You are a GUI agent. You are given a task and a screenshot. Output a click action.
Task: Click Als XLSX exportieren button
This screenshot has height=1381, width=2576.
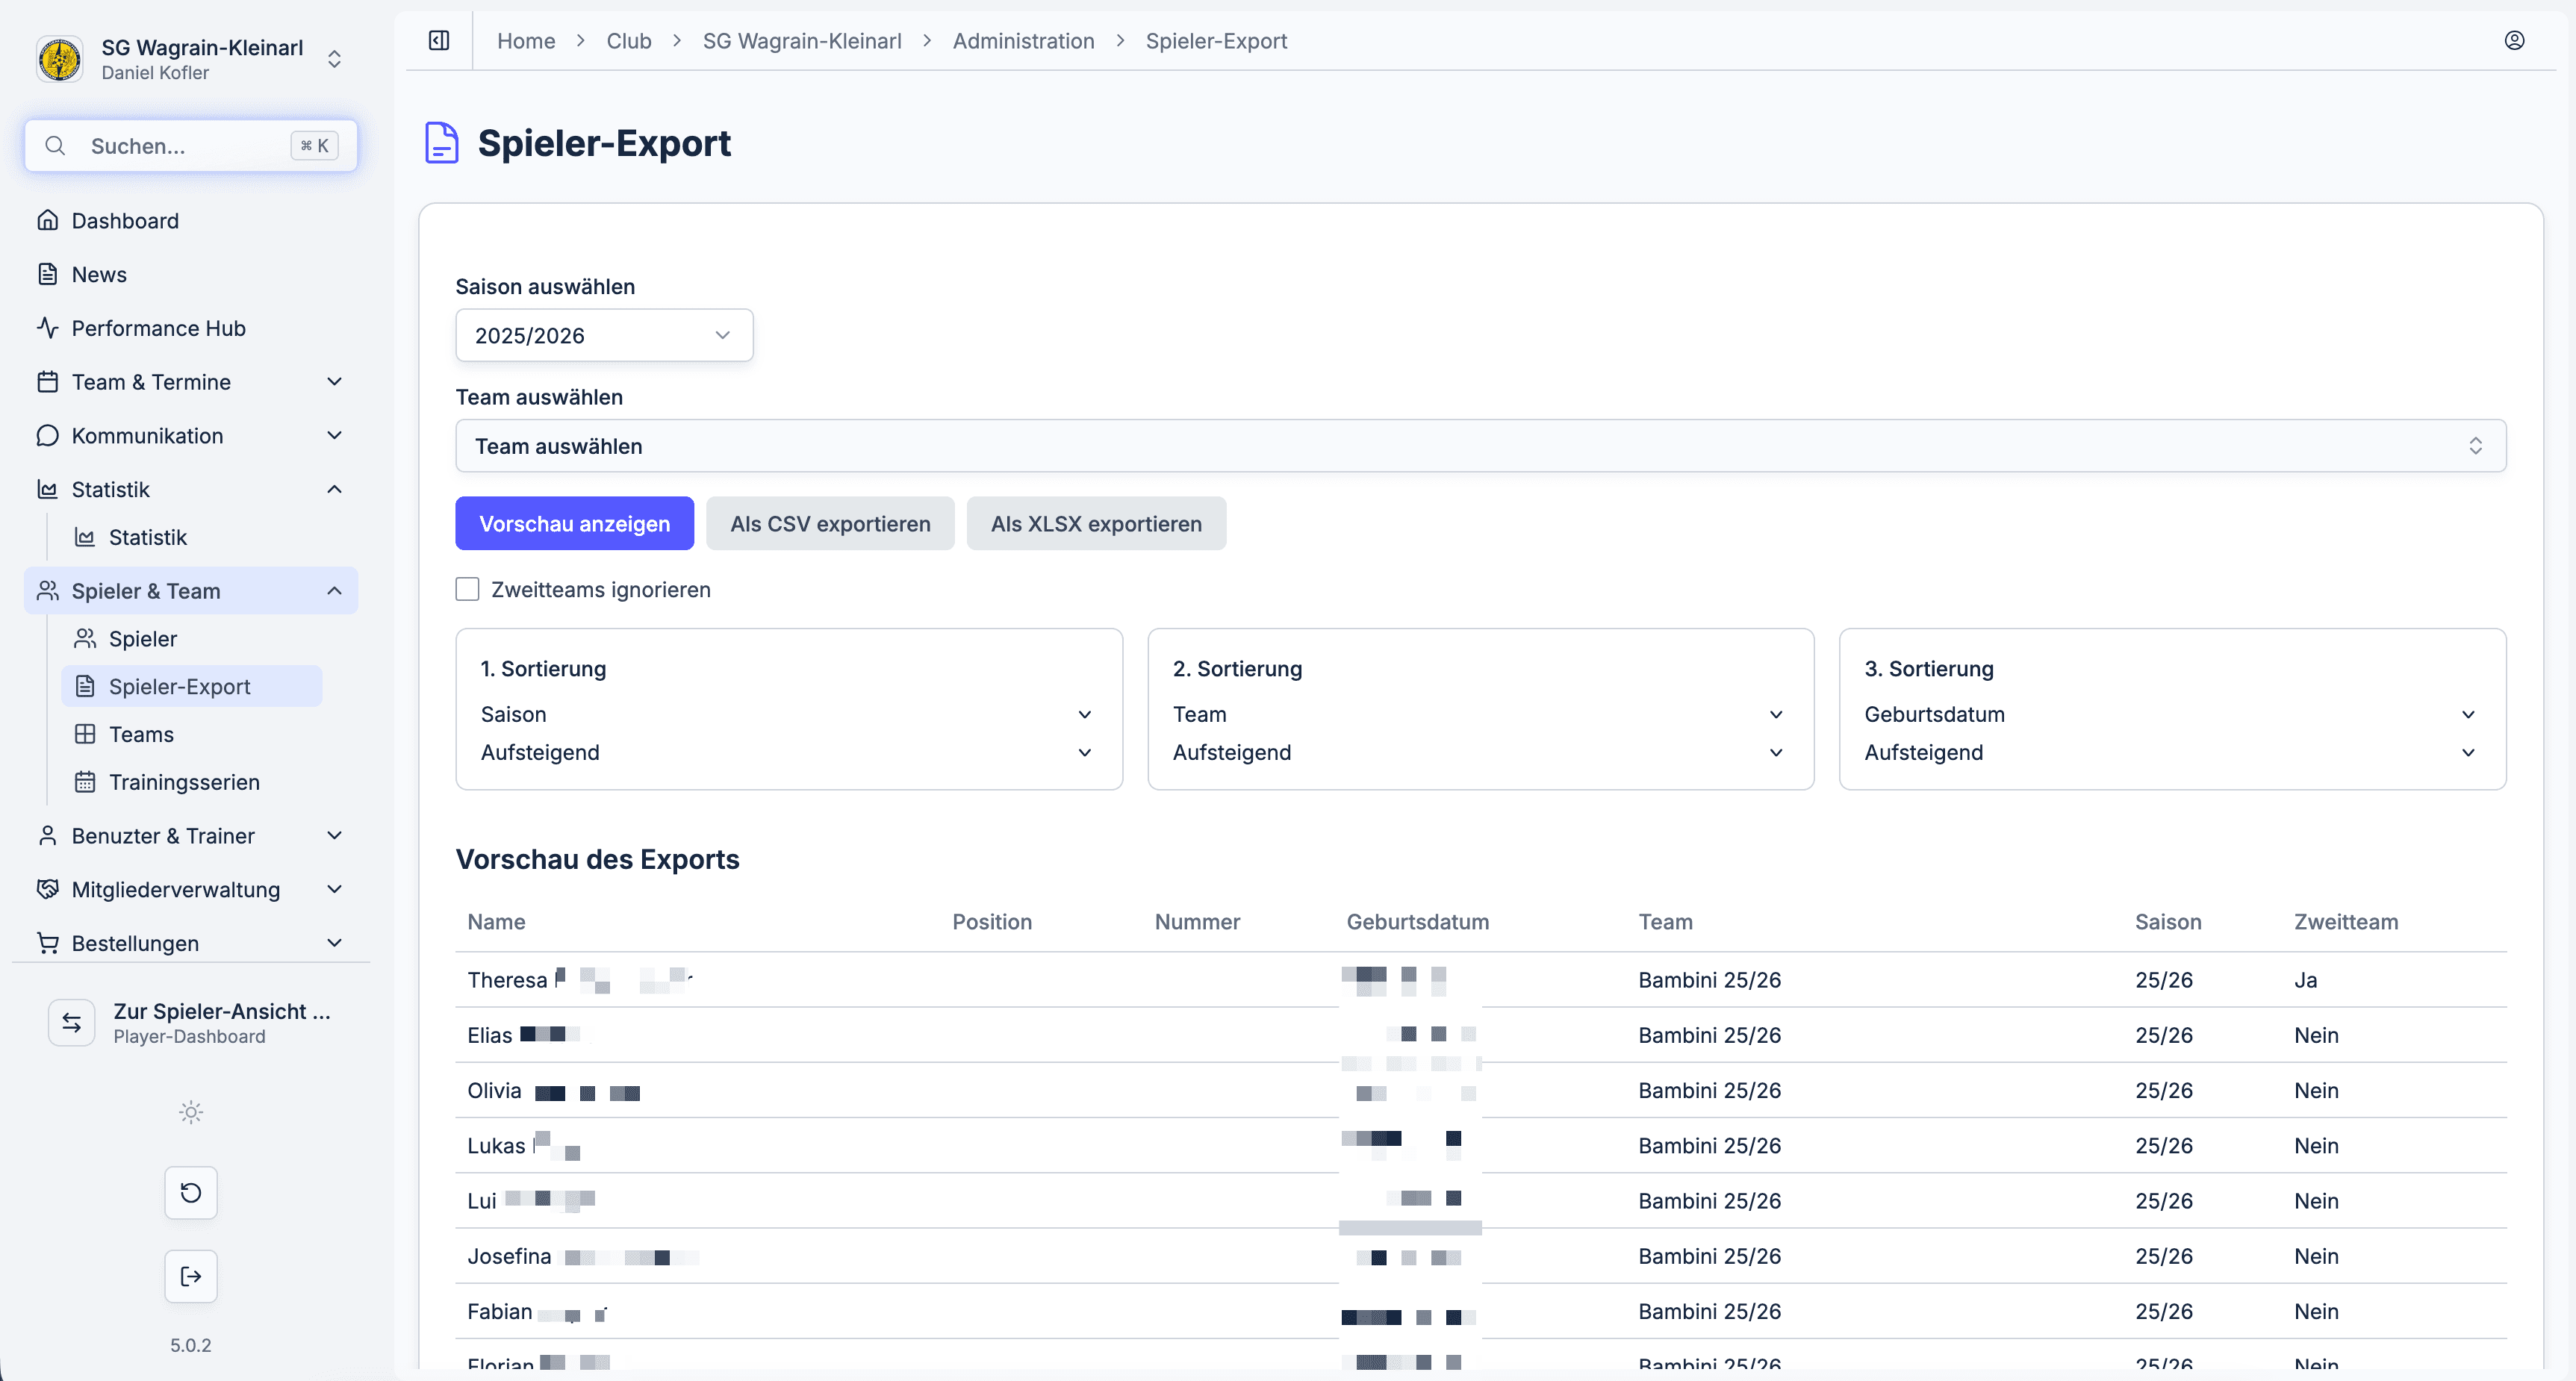1096,524
